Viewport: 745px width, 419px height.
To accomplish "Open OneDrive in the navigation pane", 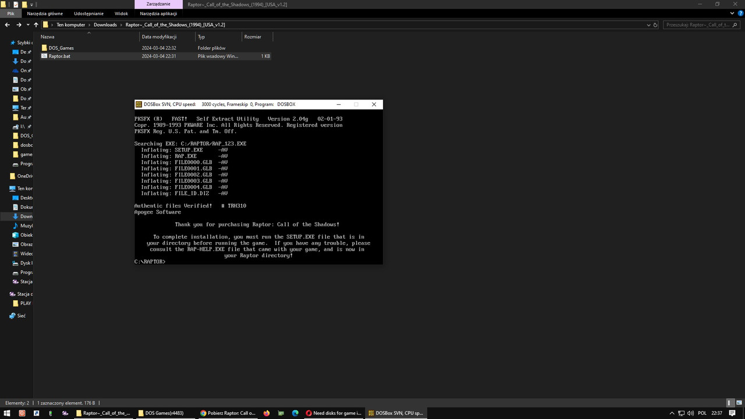I will tap(21, 176).
